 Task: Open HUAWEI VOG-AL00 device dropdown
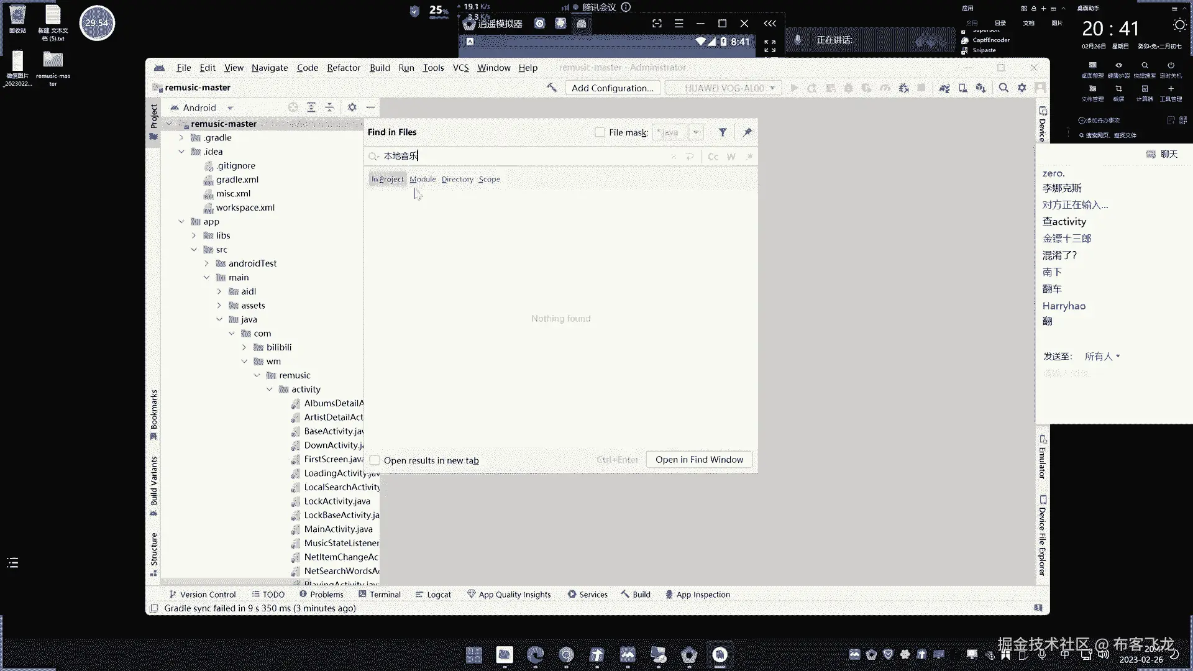pyautogui.click(x=724, y=88)
